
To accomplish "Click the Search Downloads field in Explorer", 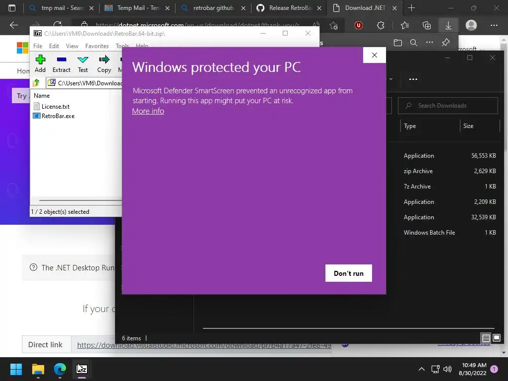I will coord(448,106).
